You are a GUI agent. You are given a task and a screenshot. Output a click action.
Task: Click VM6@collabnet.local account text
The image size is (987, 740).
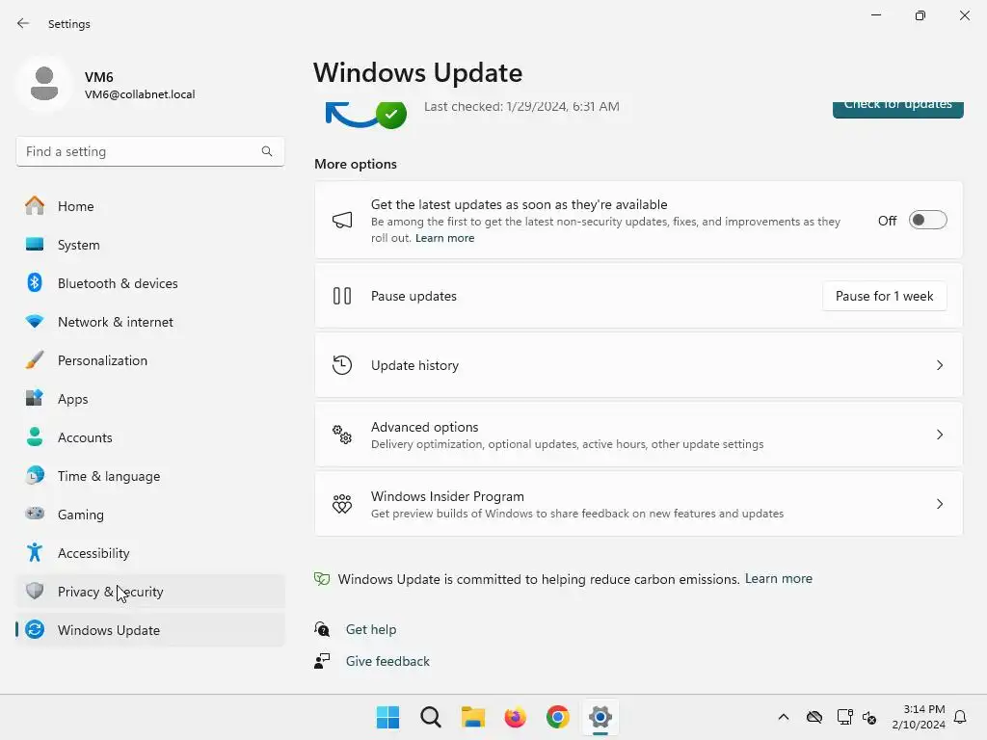tap(140, 94)
